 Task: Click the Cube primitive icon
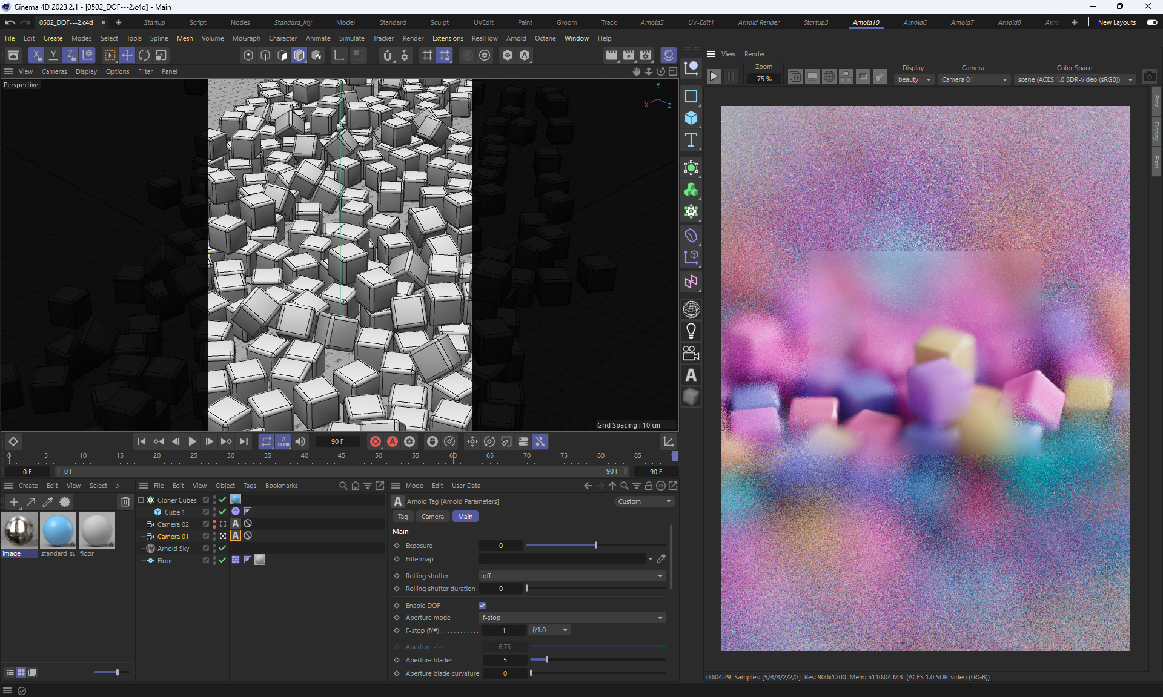[x=691, y=118]
